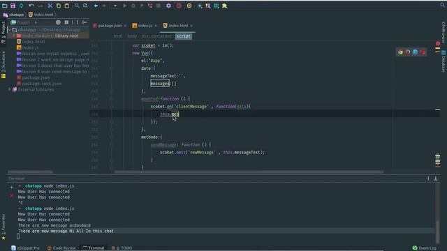
Task: Close the index.html editor tab
Action: click(191, 26)
